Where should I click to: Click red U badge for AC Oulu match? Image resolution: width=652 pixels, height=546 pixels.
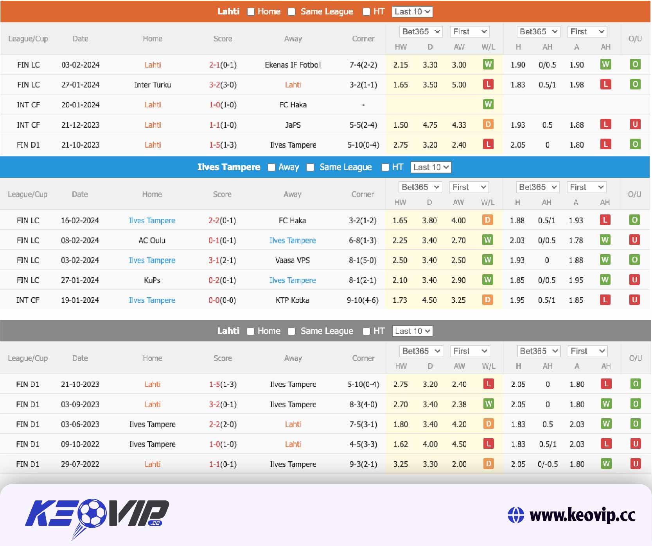[x=634, y=240]
